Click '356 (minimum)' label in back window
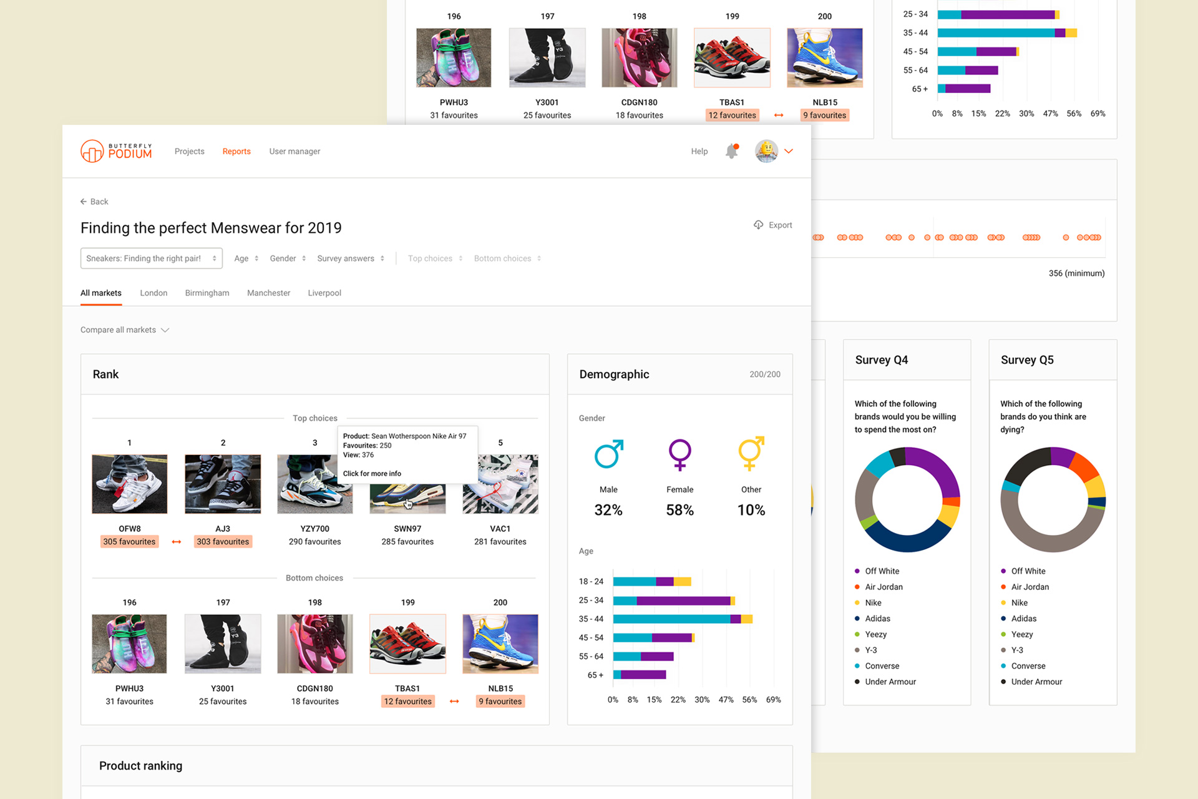This screenshot has width=1198, height=799. pyautogui.click(x=1076, y=273)
